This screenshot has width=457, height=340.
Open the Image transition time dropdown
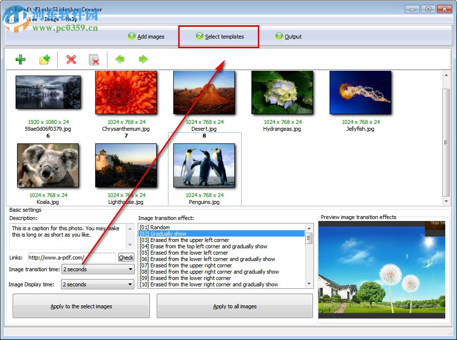click(130, 269)
